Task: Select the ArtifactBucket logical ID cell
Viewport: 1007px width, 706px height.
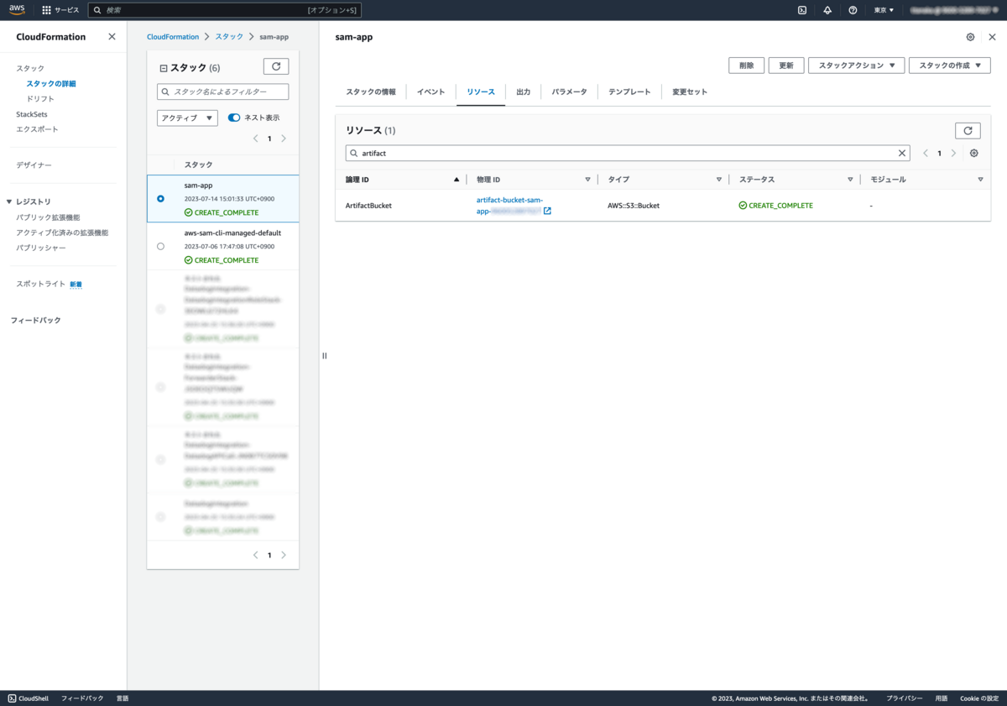Action: (x=368, y=206)
